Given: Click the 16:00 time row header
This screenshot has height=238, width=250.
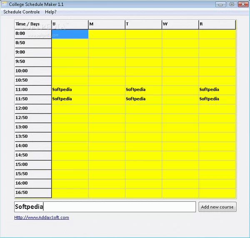Looking at the screenshot, I should (33, 184).
